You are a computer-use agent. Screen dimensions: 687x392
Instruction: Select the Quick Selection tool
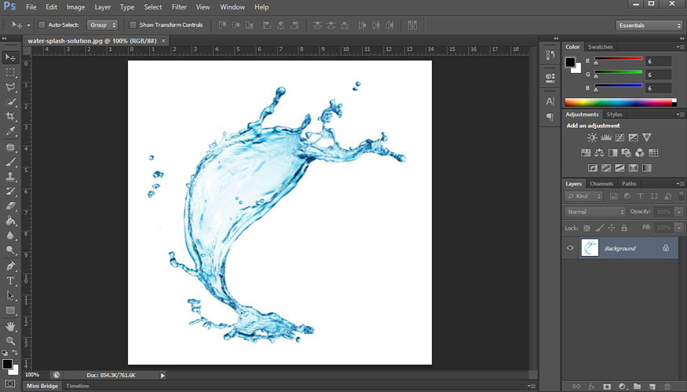coord(10,101)
